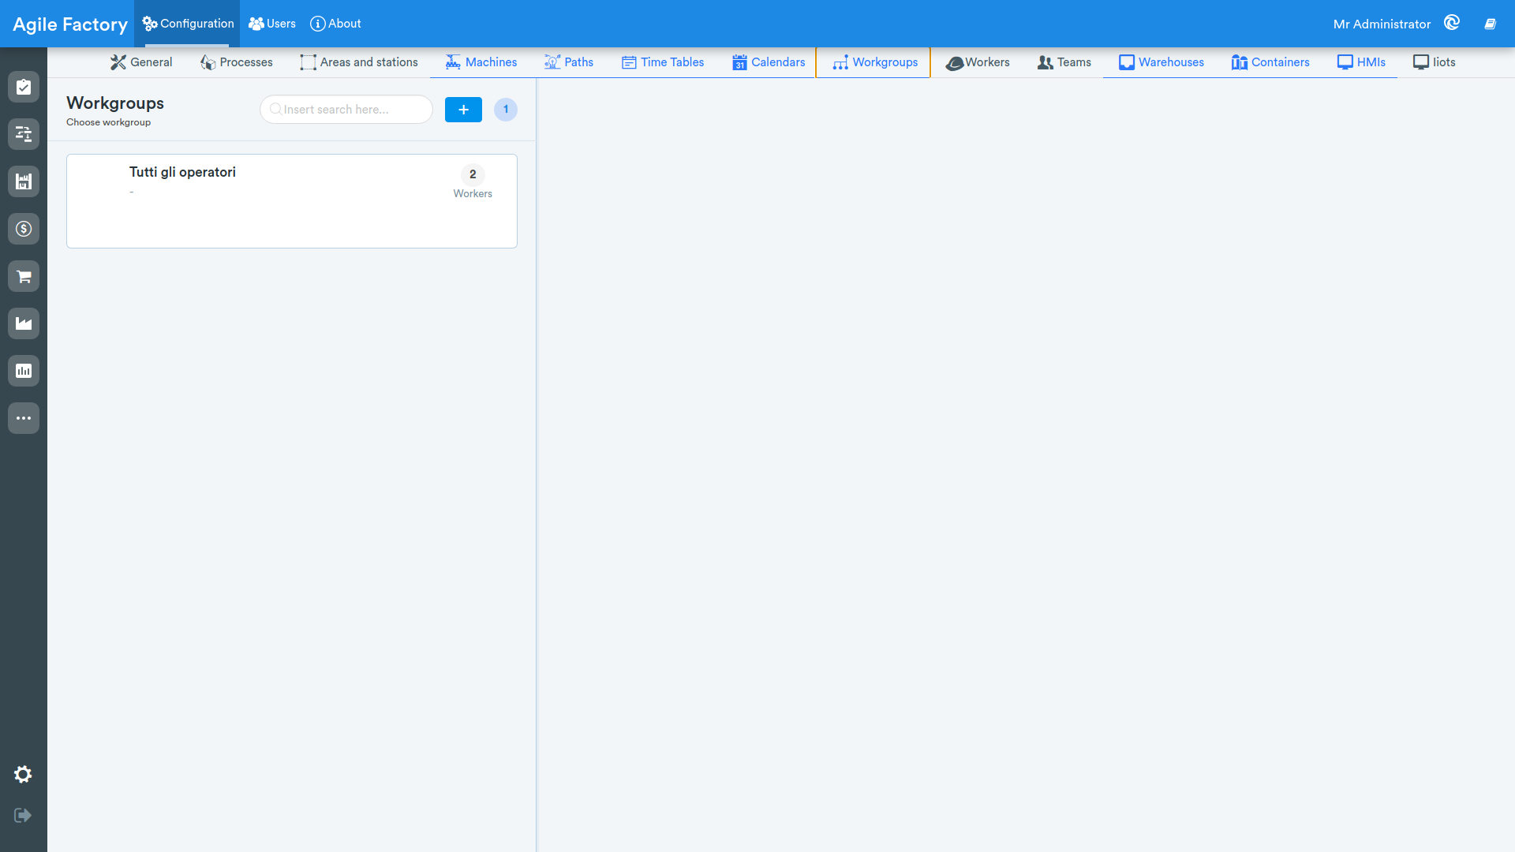Switch to the Warehouses tab
This screenshot has width=1515, height=852.
(x=1161, y=62)
